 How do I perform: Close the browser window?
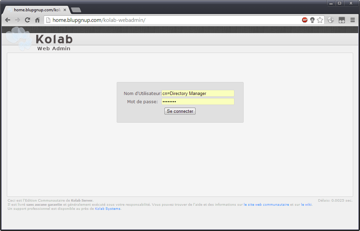pos(351,3)
